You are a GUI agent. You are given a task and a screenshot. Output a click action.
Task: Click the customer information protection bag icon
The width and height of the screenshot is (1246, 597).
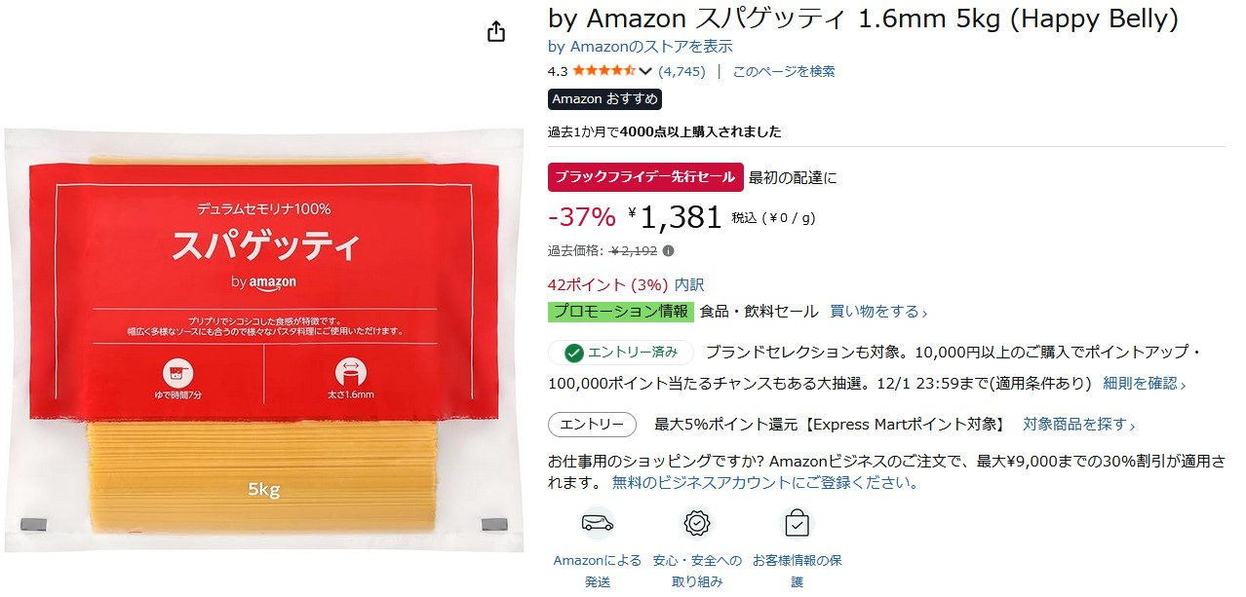797,523
